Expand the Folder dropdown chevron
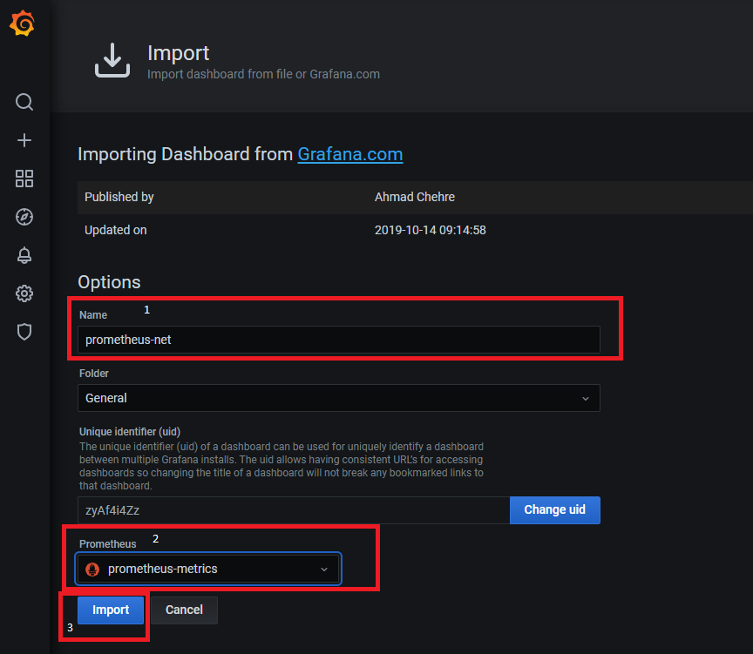The width and height of the screenshot is (753, 654). [586, 398]
